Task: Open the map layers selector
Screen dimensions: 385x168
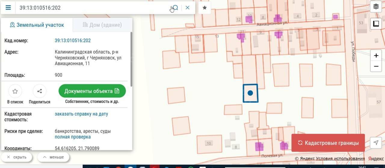Action: point(376,6)
